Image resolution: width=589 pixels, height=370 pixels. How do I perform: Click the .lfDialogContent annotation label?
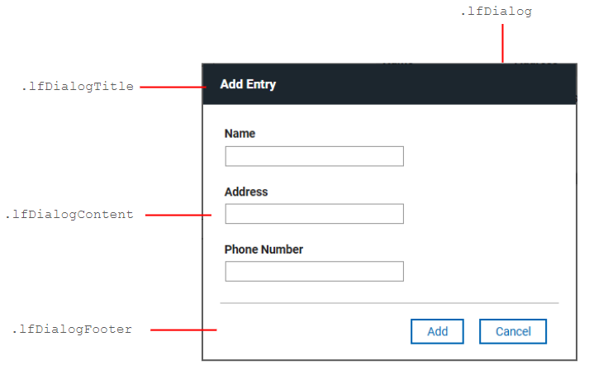tap(69, 215)
